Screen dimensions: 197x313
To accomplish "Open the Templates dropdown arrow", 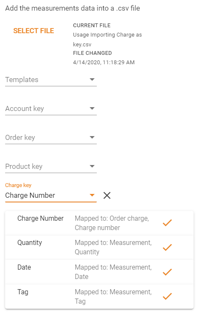I will [92, 80].
